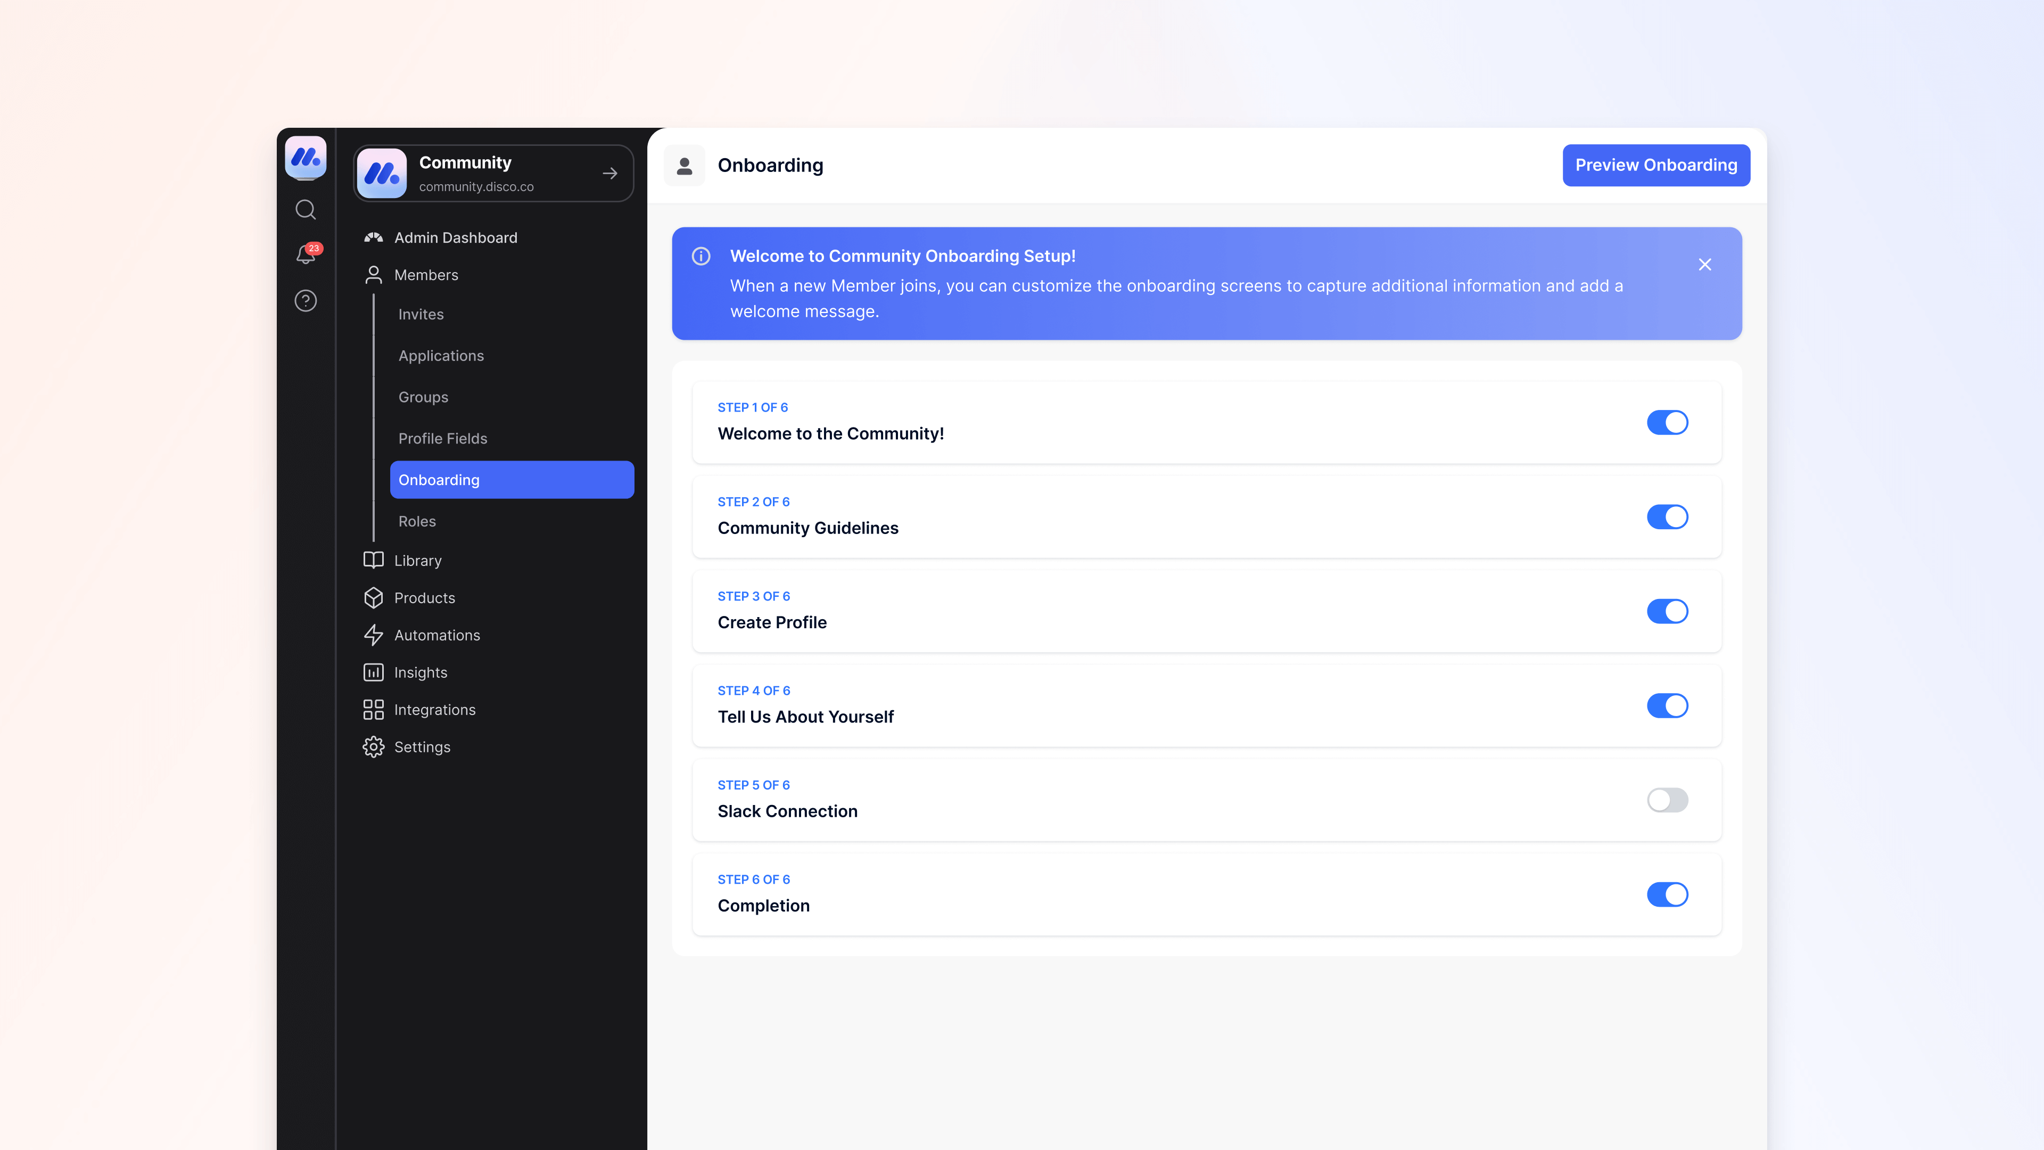Click the help question mark icon

click(306, 301)
